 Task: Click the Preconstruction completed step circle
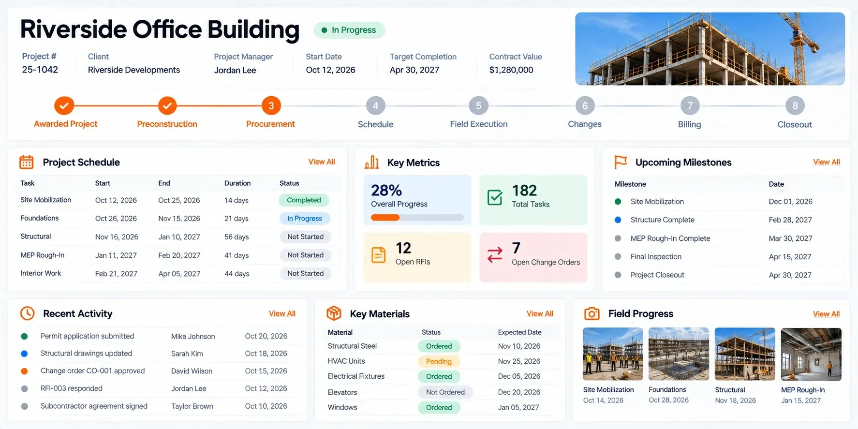(x=167, y=105)
